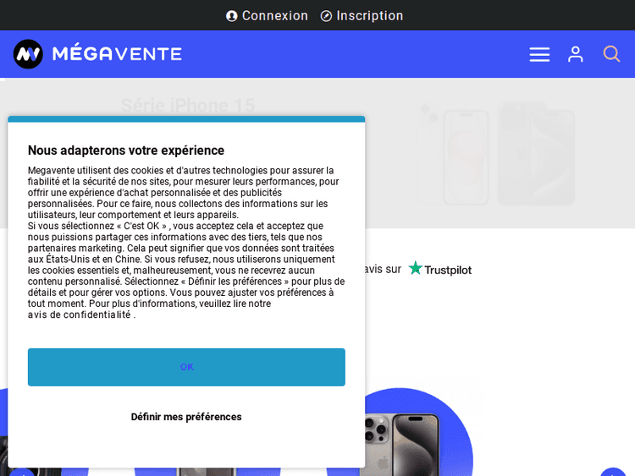
Task: Click the Mégavente round logo icon
Action: coord(28,54)
